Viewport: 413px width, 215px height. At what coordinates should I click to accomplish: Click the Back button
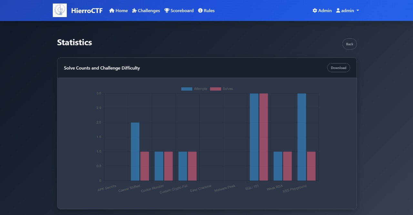point(349,44)
